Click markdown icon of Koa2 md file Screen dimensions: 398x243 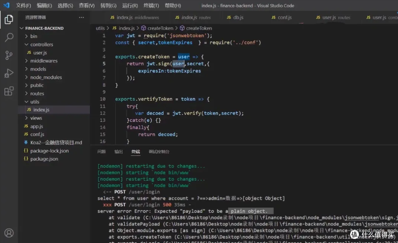(26, 142)
